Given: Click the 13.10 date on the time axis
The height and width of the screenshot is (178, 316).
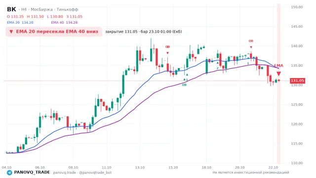Looking at the screenshot, I should pyautogui.click(x=140, y=168).
